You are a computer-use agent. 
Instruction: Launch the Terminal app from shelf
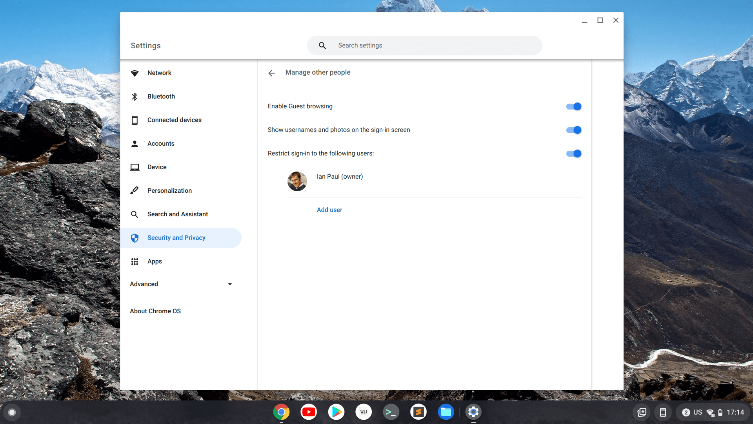tap(391, 412)
